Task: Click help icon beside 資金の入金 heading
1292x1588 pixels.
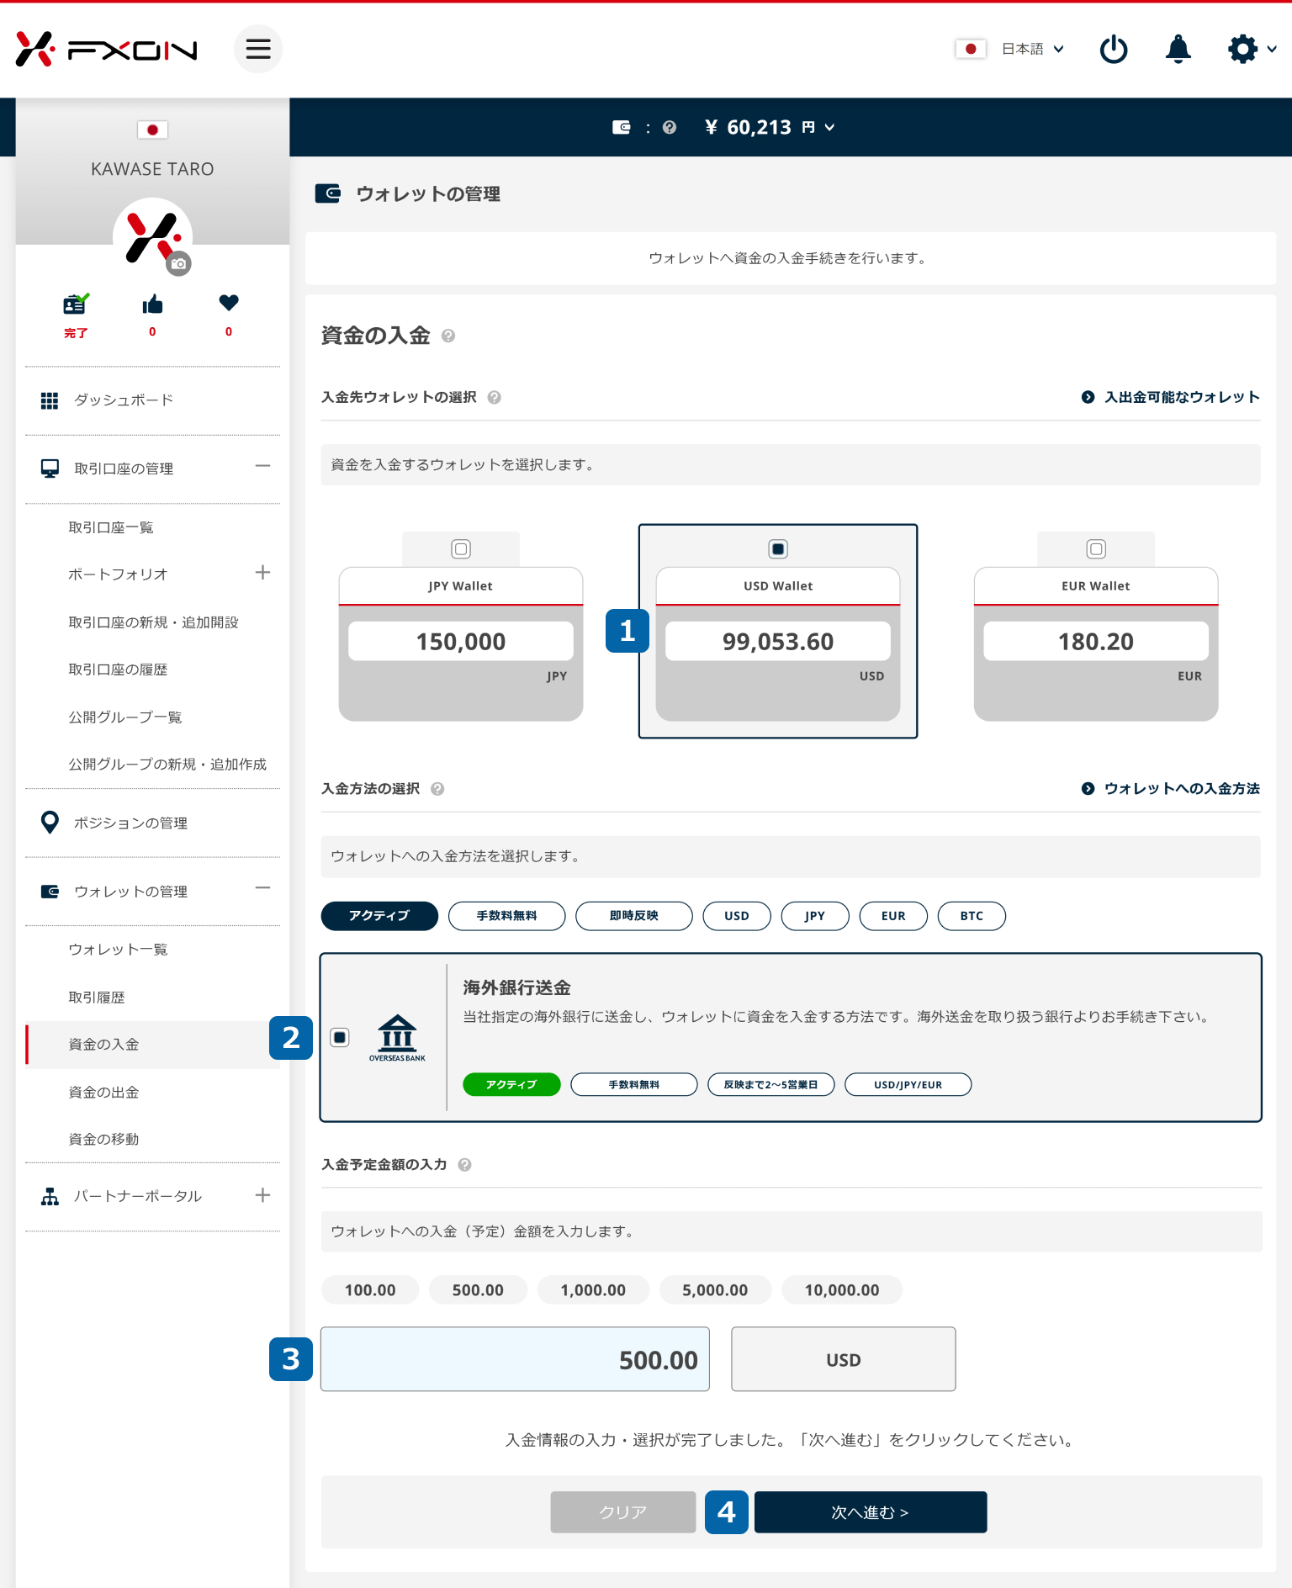Action: 448,336
